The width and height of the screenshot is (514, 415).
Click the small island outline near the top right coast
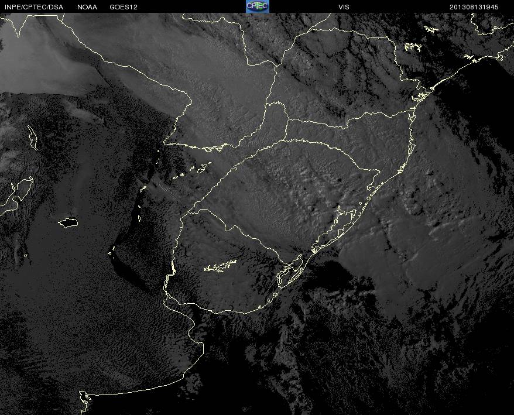click(431, 29)
